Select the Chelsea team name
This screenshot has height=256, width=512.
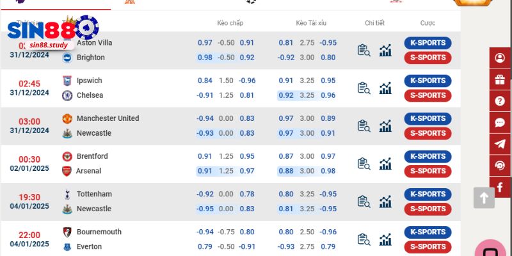(x=90, y=95)
